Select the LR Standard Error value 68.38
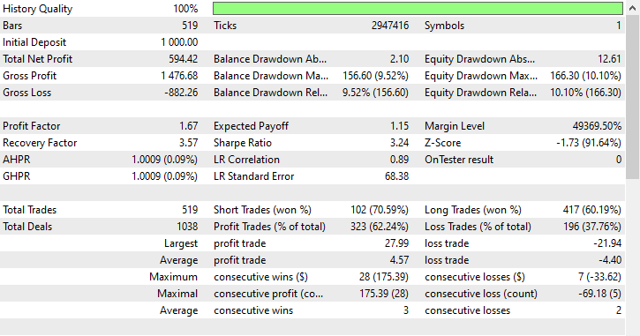This screenshot has width=640, height=336. (x=396, y=176)
